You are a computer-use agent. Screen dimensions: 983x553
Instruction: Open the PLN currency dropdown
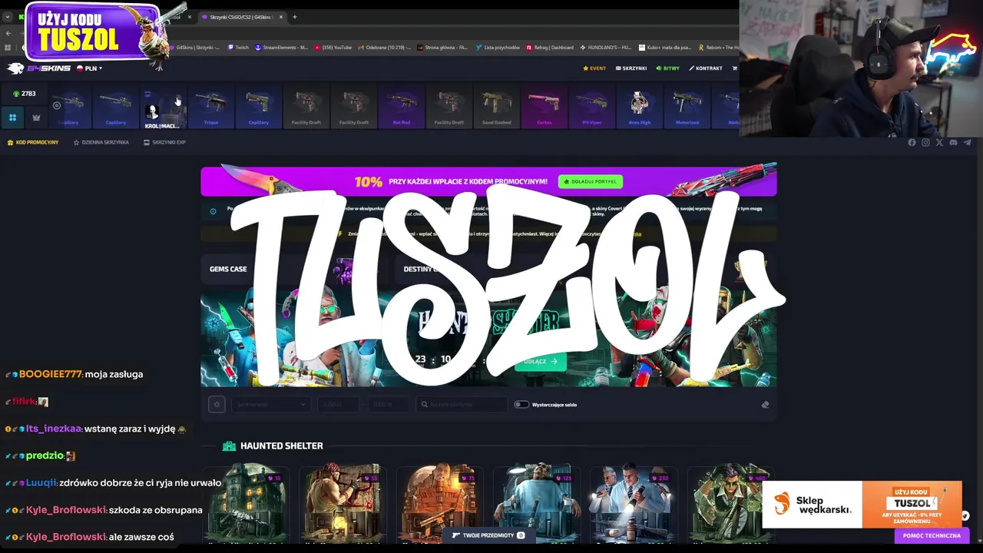(89, 68)
